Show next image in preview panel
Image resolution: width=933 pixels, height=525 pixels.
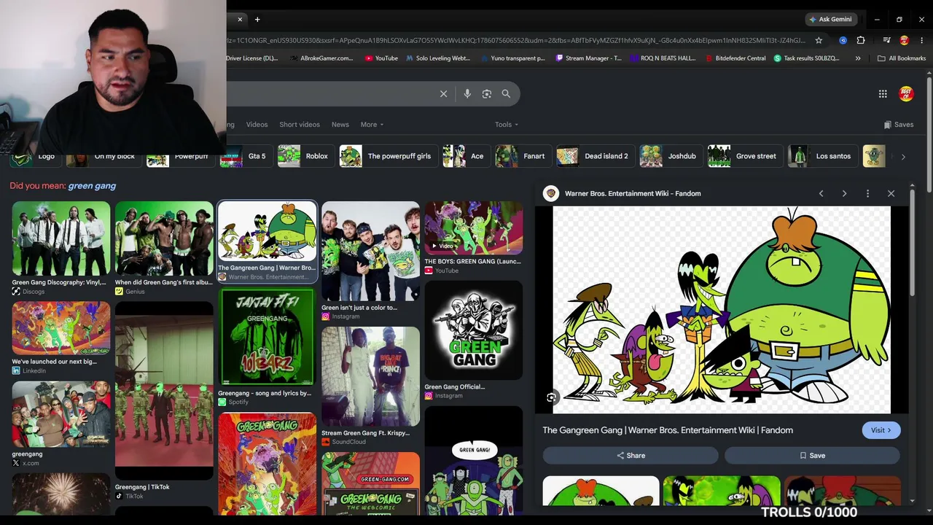pyautogui.click(x=844, y=193)
